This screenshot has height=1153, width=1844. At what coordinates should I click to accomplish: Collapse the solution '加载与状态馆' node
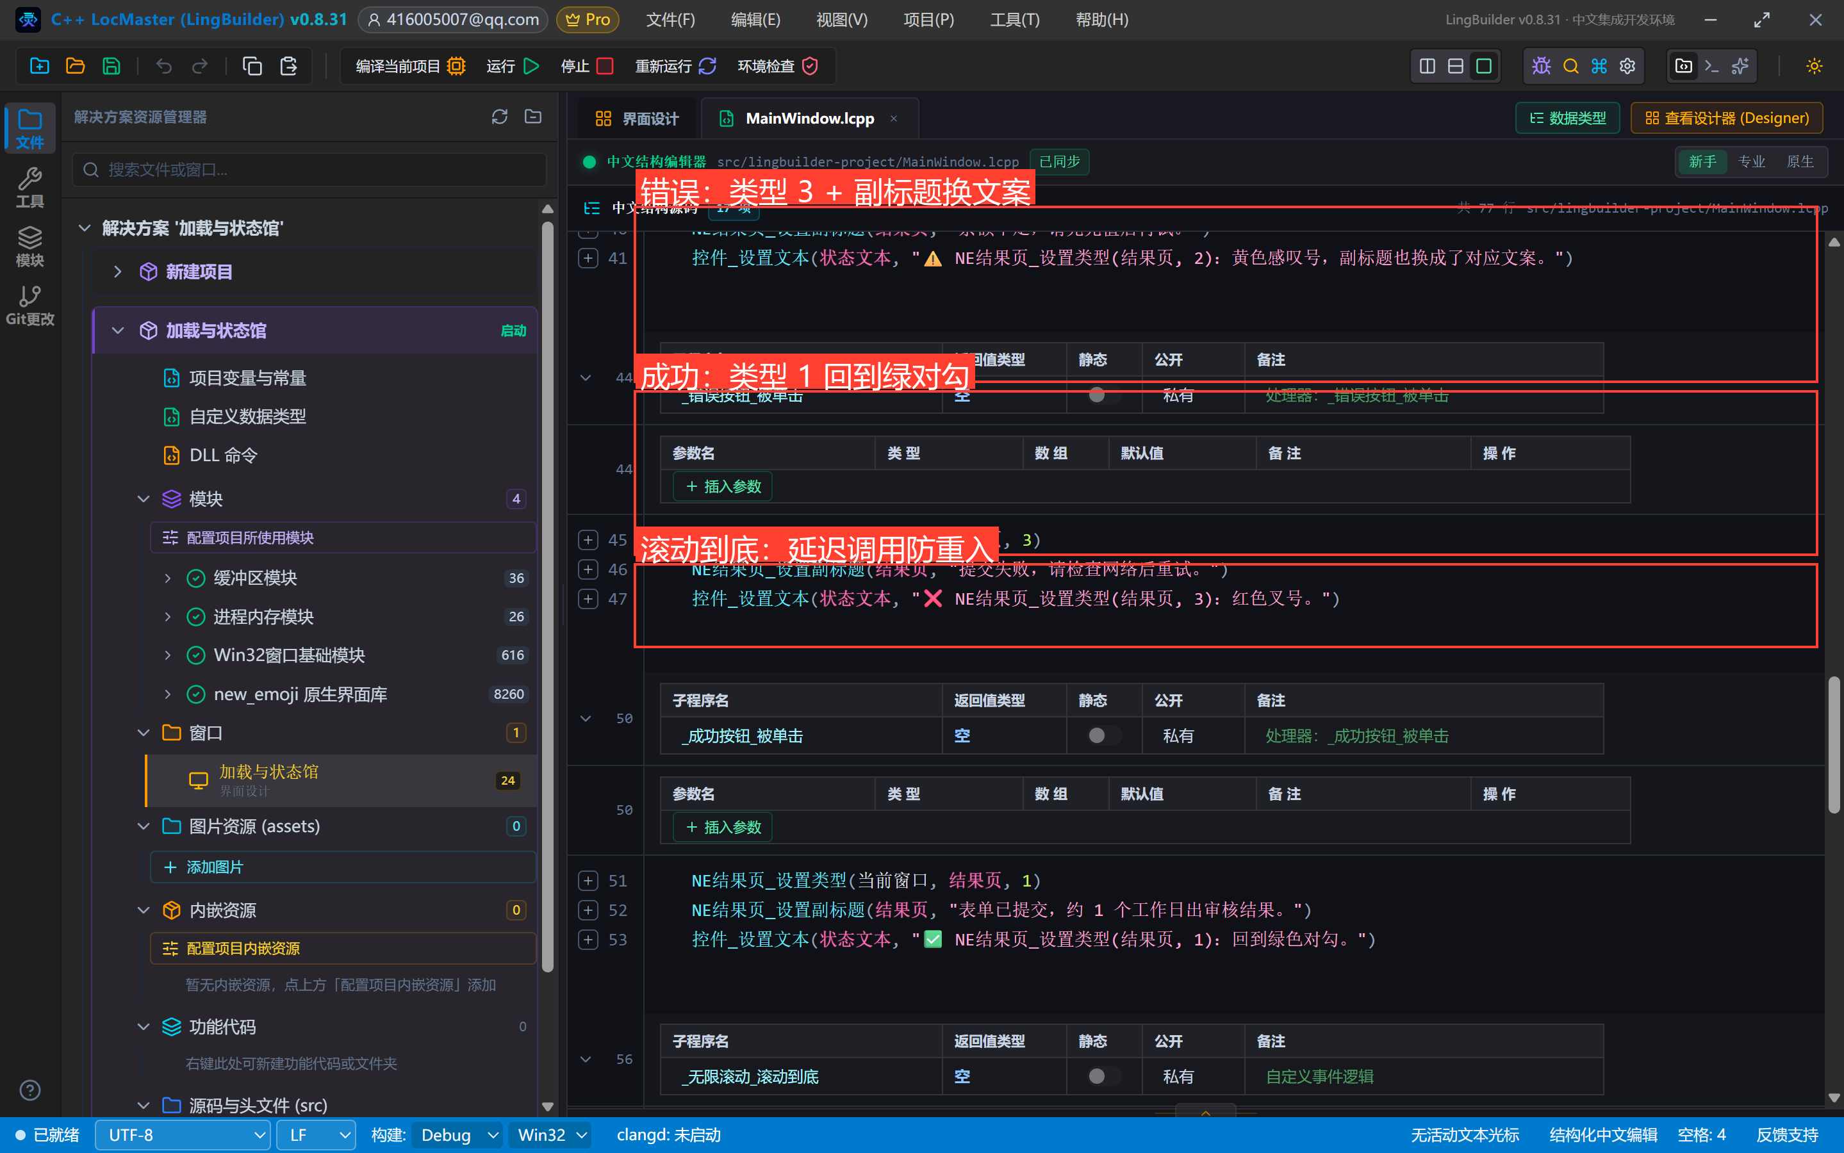pyautogui.click(x=85, y=228)
